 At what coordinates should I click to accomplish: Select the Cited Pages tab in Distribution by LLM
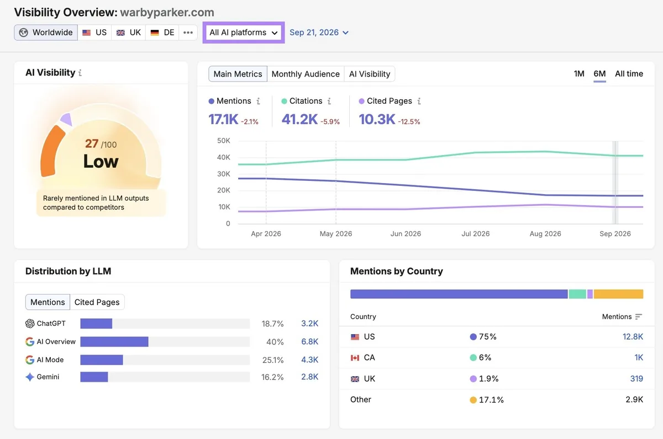[97, 302]
